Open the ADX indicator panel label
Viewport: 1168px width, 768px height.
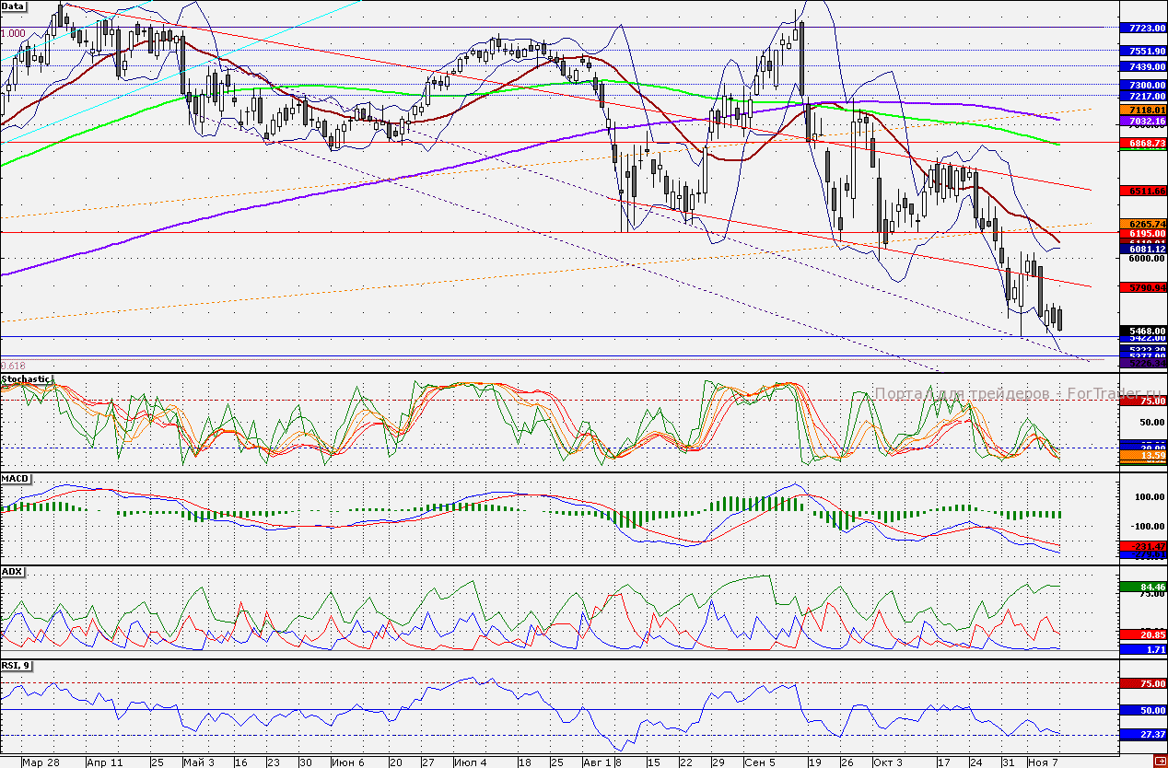click(x=12, y=571)
